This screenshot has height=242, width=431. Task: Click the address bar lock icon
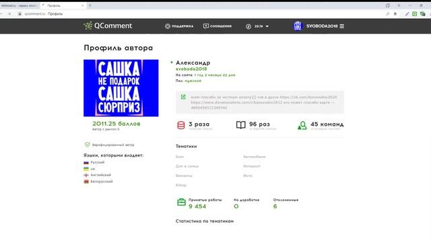point(20,13)
